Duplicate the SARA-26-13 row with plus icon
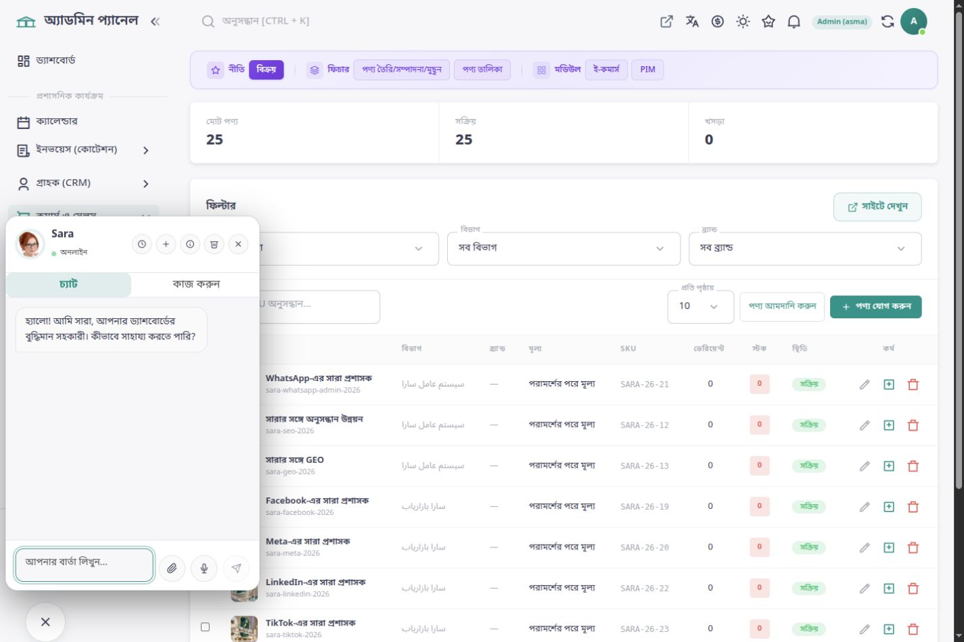This screenshot has height=642, width=964. tap(889, 466)
